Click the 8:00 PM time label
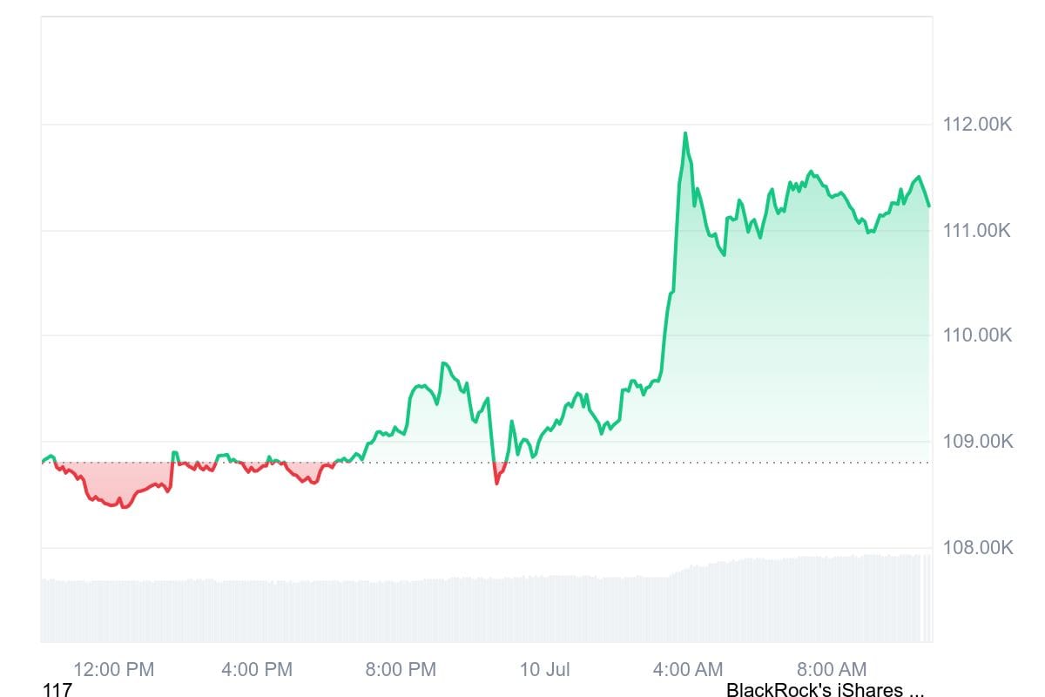Image resolution: width=1045 pixels, height=697 pixels. coord(401,669)
